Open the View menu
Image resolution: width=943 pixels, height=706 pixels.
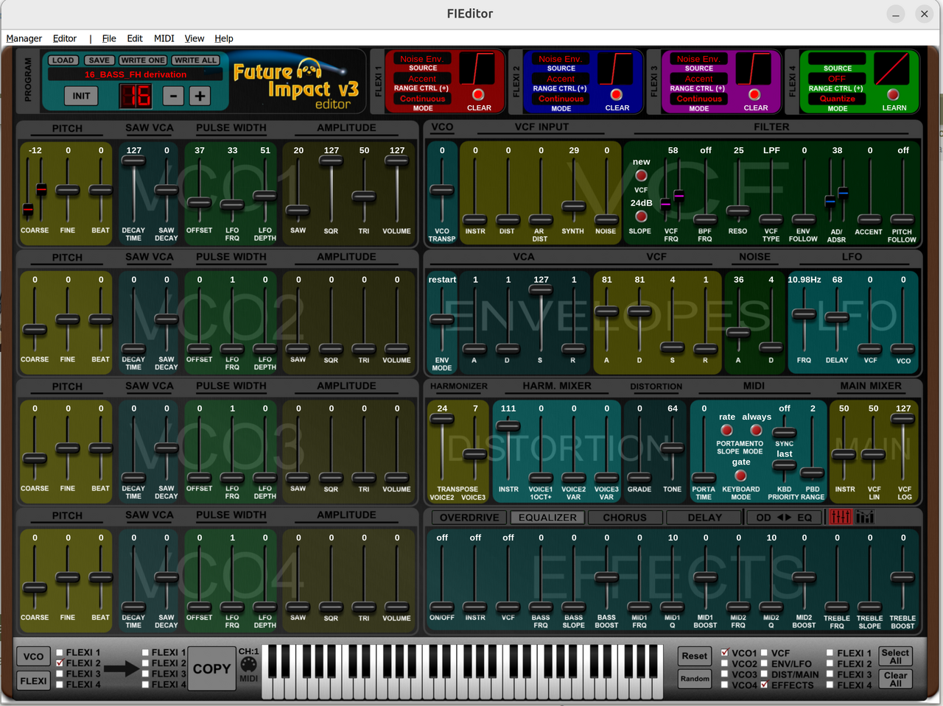pyautogui.click(x=194, y=38)
